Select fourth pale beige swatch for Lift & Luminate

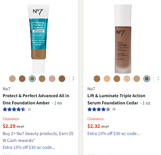(127, 79)
